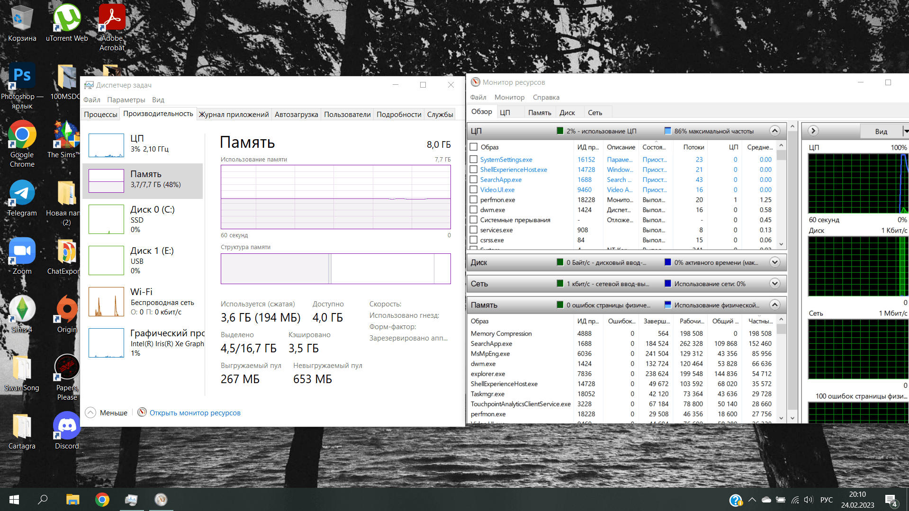The image size is (909, 511).
Task: Expand the Сеть section chevron
Action: coord(774,284)
